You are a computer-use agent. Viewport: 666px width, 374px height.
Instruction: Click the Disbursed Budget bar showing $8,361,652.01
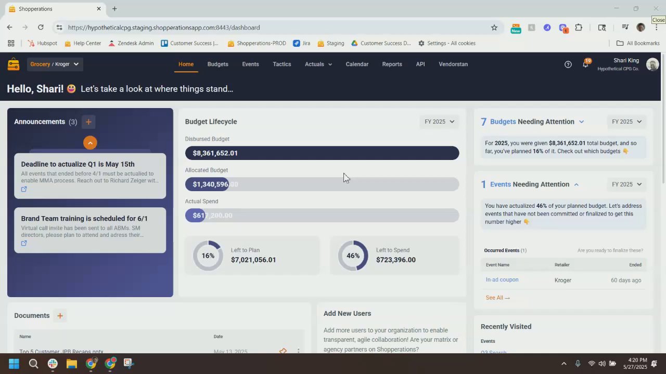(322, 153)
